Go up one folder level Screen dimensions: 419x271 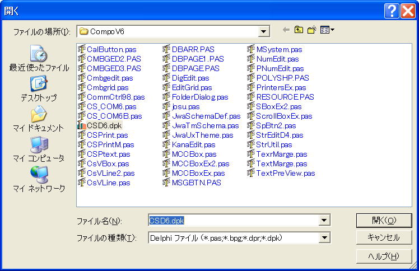coord(299,30)
